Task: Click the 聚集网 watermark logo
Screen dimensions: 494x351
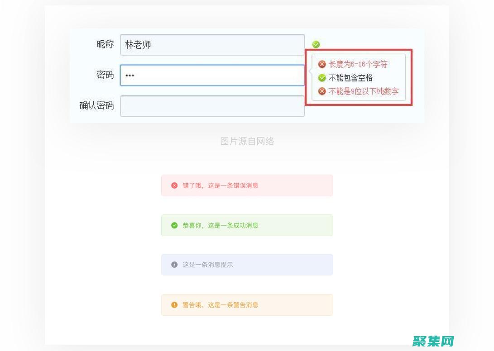Action: [432, 341]
